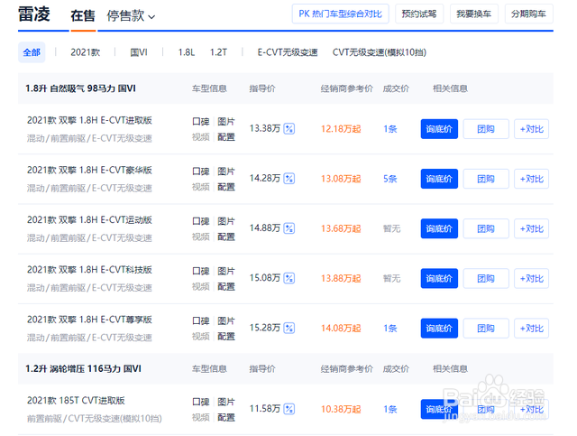
Task: Add E-CVT运动版 to comparison
Action: pyautogui.click(x=531, y=228)
